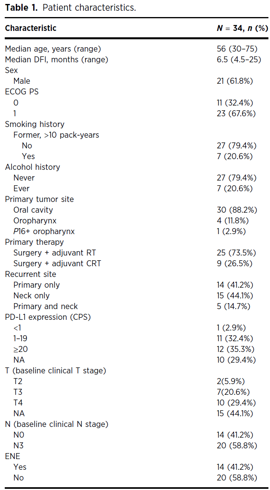The height and width of the screenshot is (490, 270).
Task: Click the Former >10 pack-years label
Action: click(x=56, y=135)
